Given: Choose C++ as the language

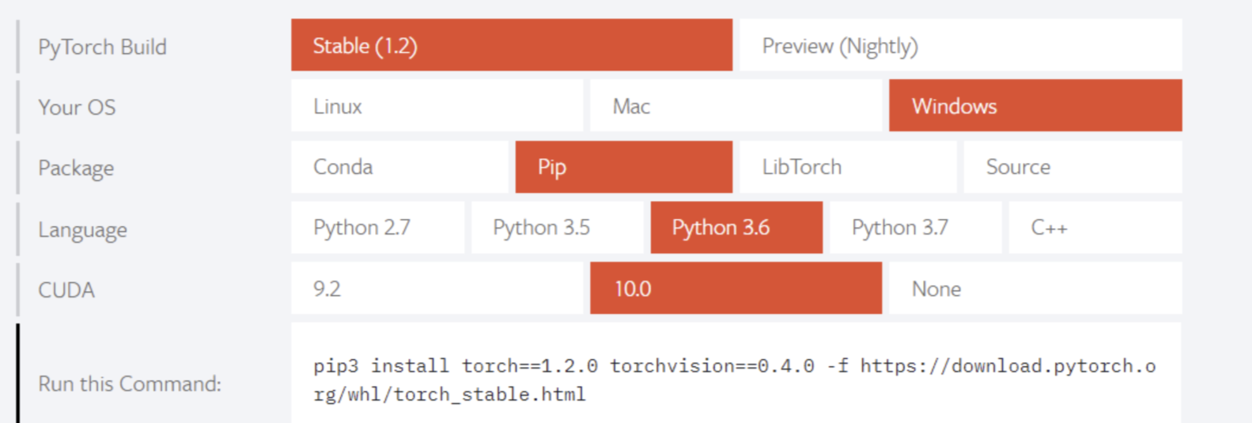Looking at the screenshot, I should 1095,228.
